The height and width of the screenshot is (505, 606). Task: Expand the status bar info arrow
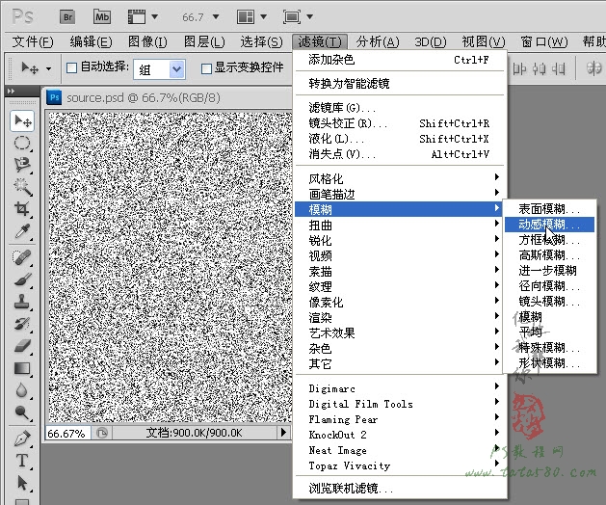(283, 433)
